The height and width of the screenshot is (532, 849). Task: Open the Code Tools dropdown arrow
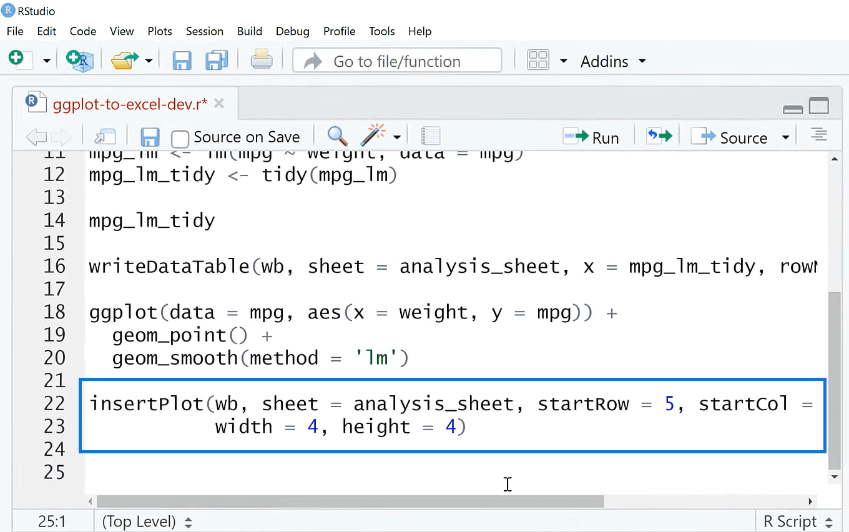(x=397, y=137)
